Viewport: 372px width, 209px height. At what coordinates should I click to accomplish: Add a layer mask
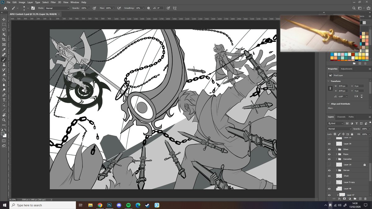(x=344, y=198)
